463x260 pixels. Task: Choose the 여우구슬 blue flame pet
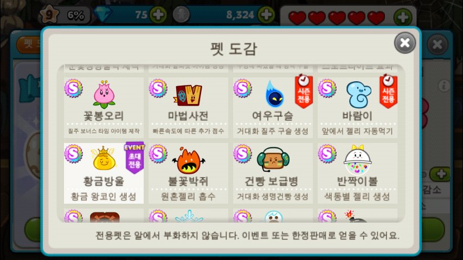click(x=273, y=108)
